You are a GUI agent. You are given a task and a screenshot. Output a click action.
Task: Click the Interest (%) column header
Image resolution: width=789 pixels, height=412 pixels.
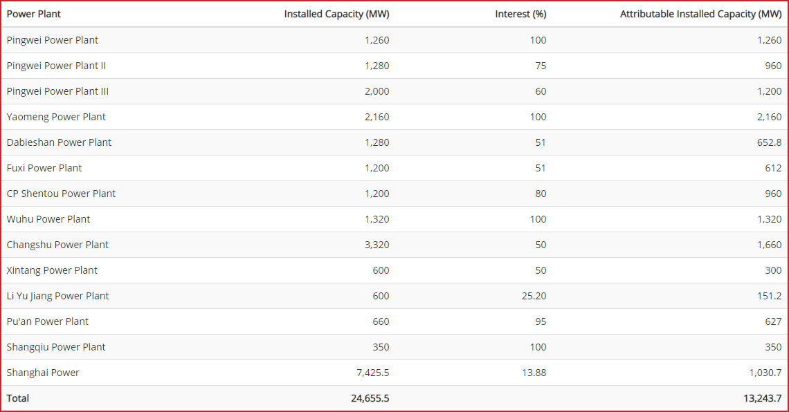(520, 14)
